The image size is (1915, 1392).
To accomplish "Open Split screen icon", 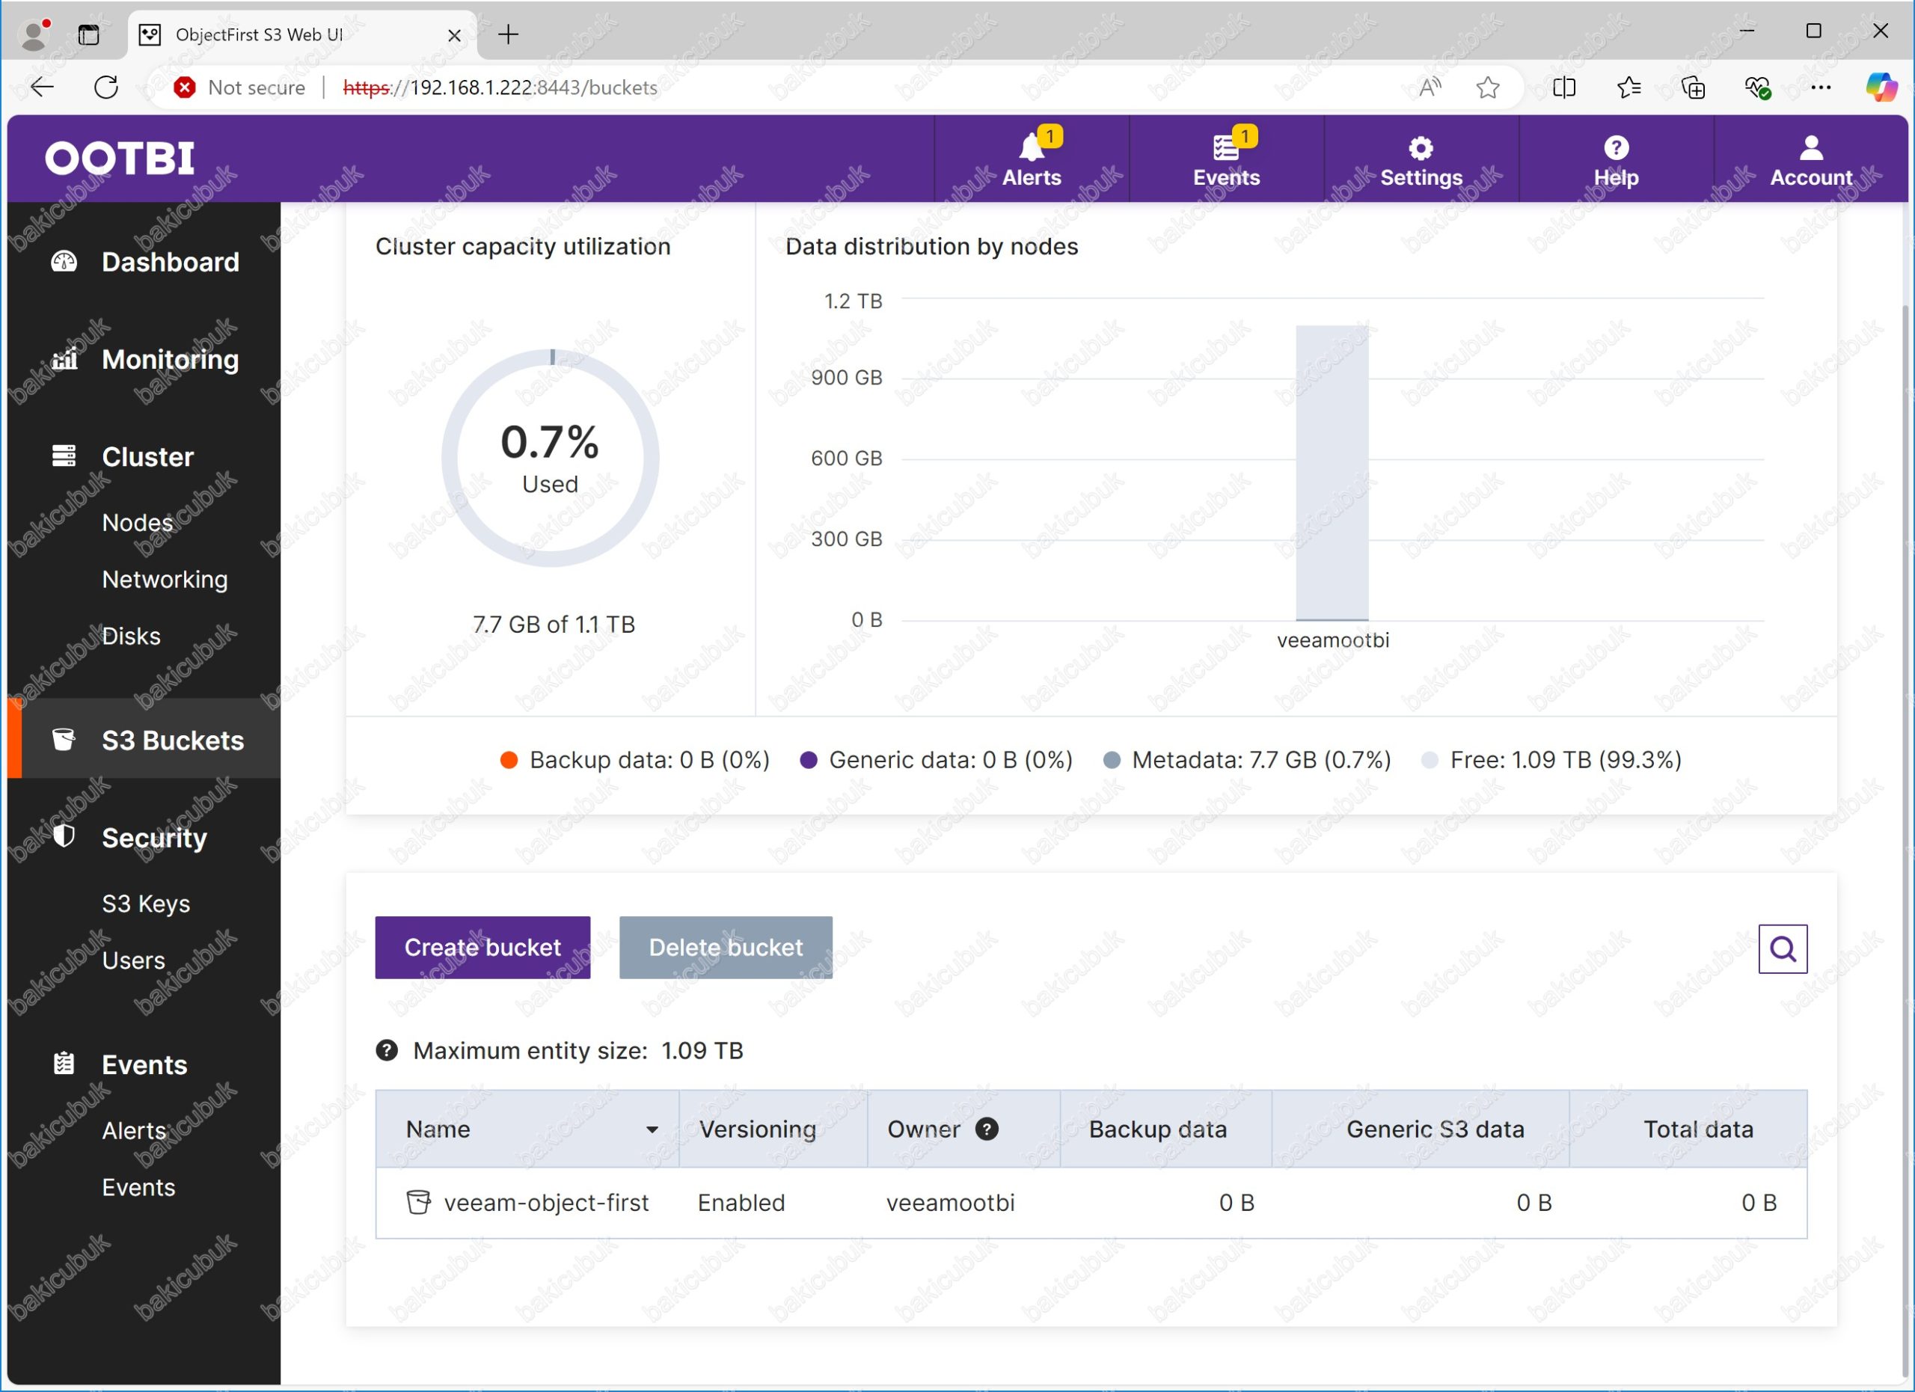I will click(x=1563, y=87).
